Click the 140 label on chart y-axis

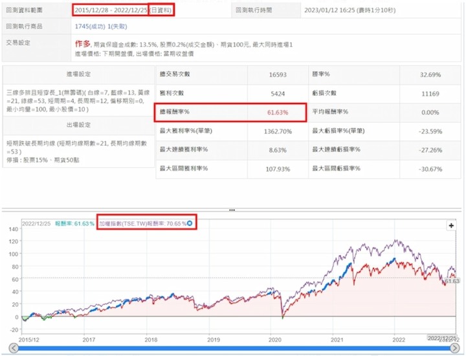pos(14,229)
